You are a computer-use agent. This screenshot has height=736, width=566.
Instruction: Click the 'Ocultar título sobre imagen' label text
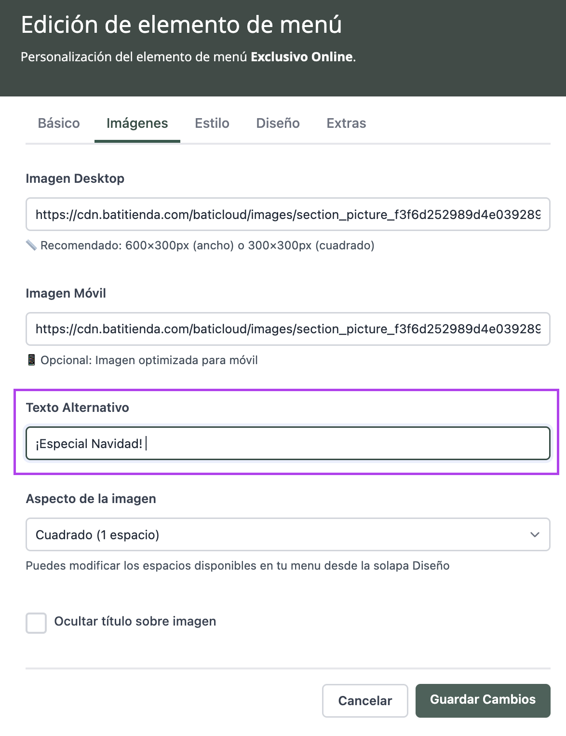pos(135,621)
